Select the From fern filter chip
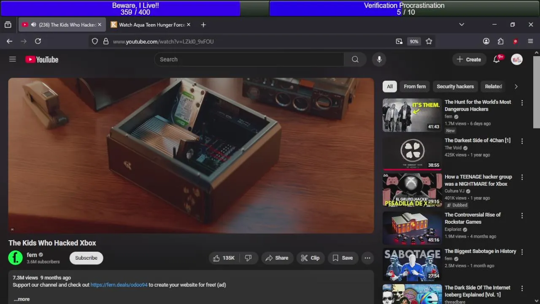This screenshot has width=540, height=304. pyautogui.click(x=415, y=87)
